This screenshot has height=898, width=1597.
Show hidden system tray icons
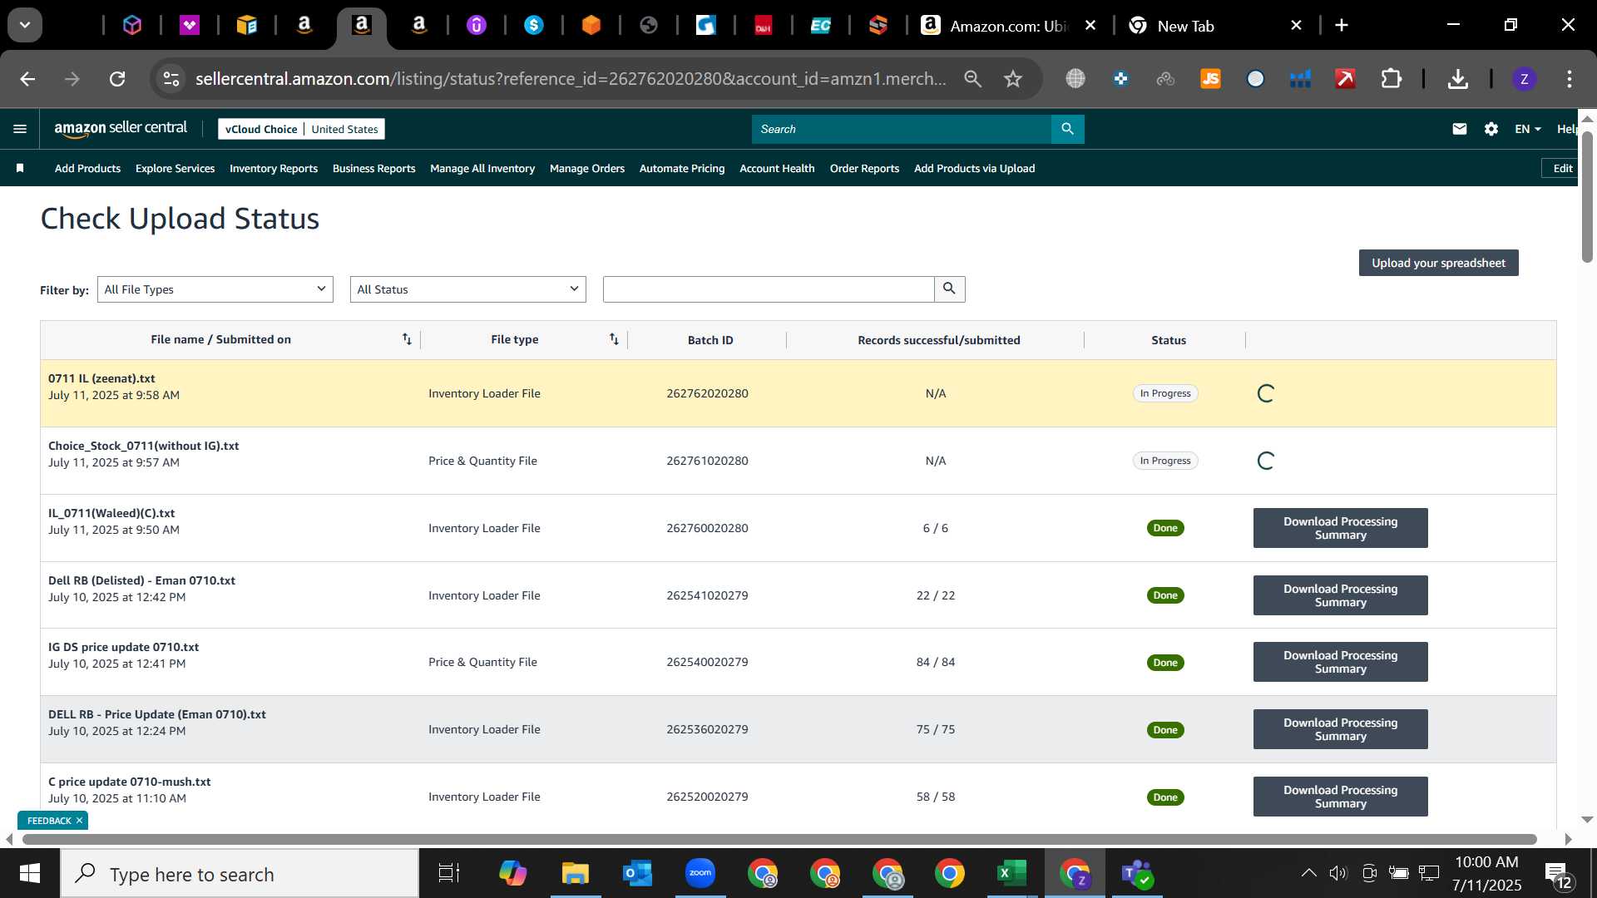(x=1308, y=873)
